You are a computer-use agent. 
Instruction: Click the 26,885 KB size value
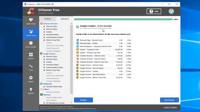click(119, 49)
